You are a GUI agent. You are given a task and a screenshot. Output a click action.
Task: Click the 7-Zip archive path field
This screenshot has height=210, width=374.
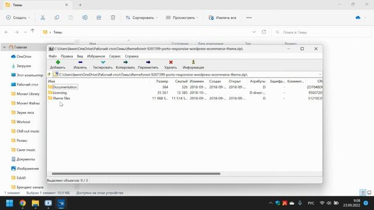tap(185, 75)
